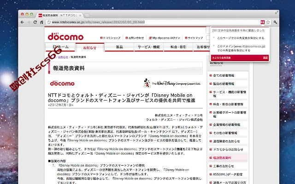295x184 pixels.
Task: Open その他の新着情報 in the sidebar
Action: tap(225, 133)
